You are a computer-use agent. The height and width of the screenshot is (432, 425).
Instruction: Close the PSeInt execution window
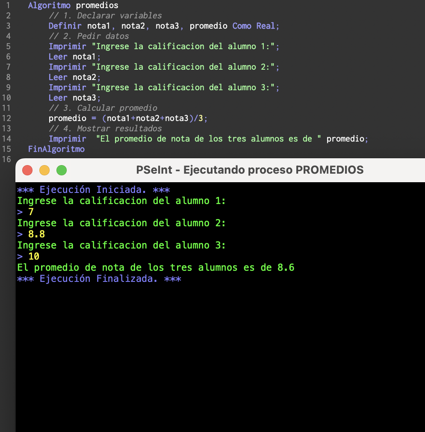[27, 170]
